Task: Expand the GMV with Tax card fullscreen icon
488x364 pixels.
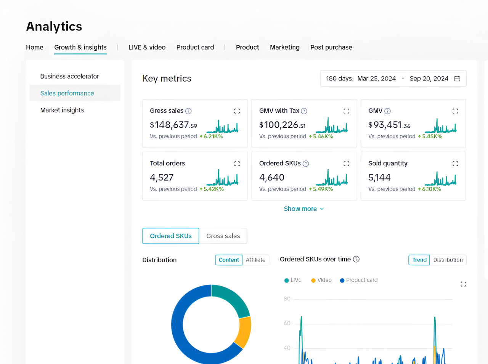Action: click(346, 111)
